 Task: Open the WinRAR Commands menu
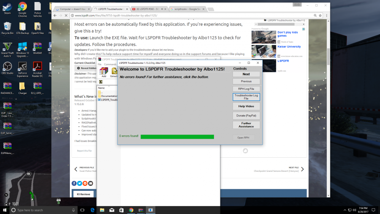pos(110,65)
